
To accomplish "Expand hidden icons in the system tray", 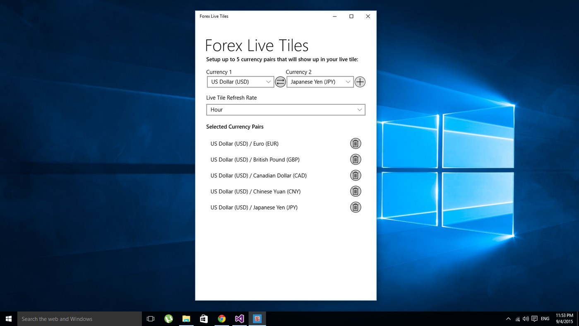I will pyautogui.click(x=508, y=319).
